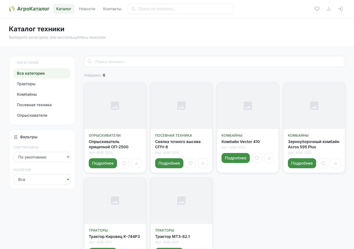This screenshot has width=354, height=249.
Task: Add Acros 595 Plus combine to comparison
Action: (335, 163)
